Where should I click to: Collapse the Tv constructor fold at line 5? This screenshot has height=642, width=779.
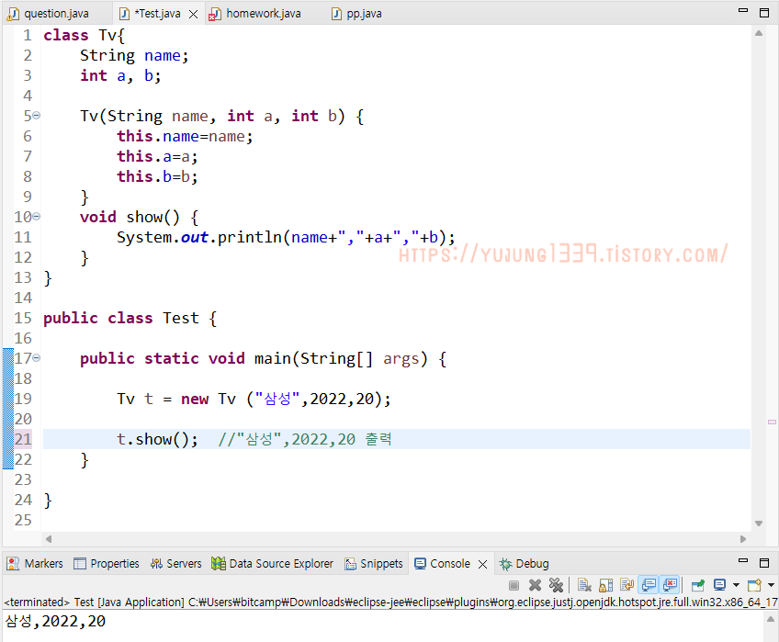36,116
